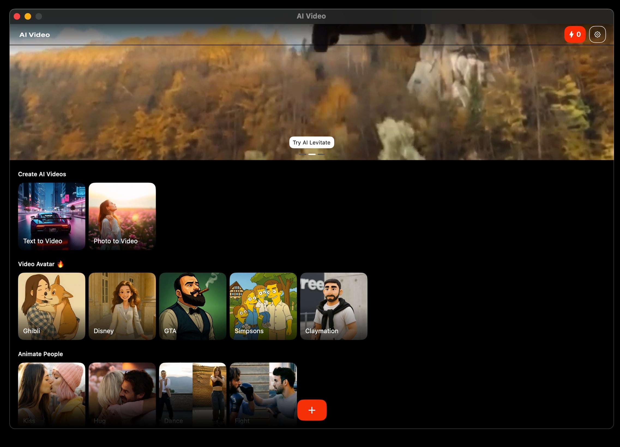Choose the Ghibli avatar style

52,306
